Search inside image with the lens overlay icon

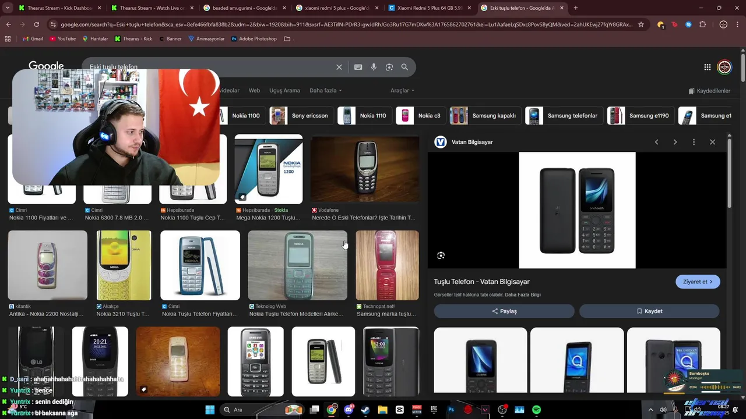(441, 255)
